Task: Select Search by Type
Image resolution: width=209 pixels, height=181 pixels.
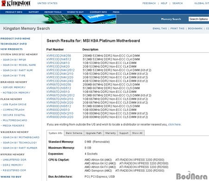Action: 14,76
